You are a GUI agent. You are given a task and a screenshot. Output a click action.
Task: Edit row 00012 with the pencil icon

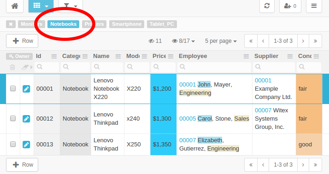tap(26, 119)
